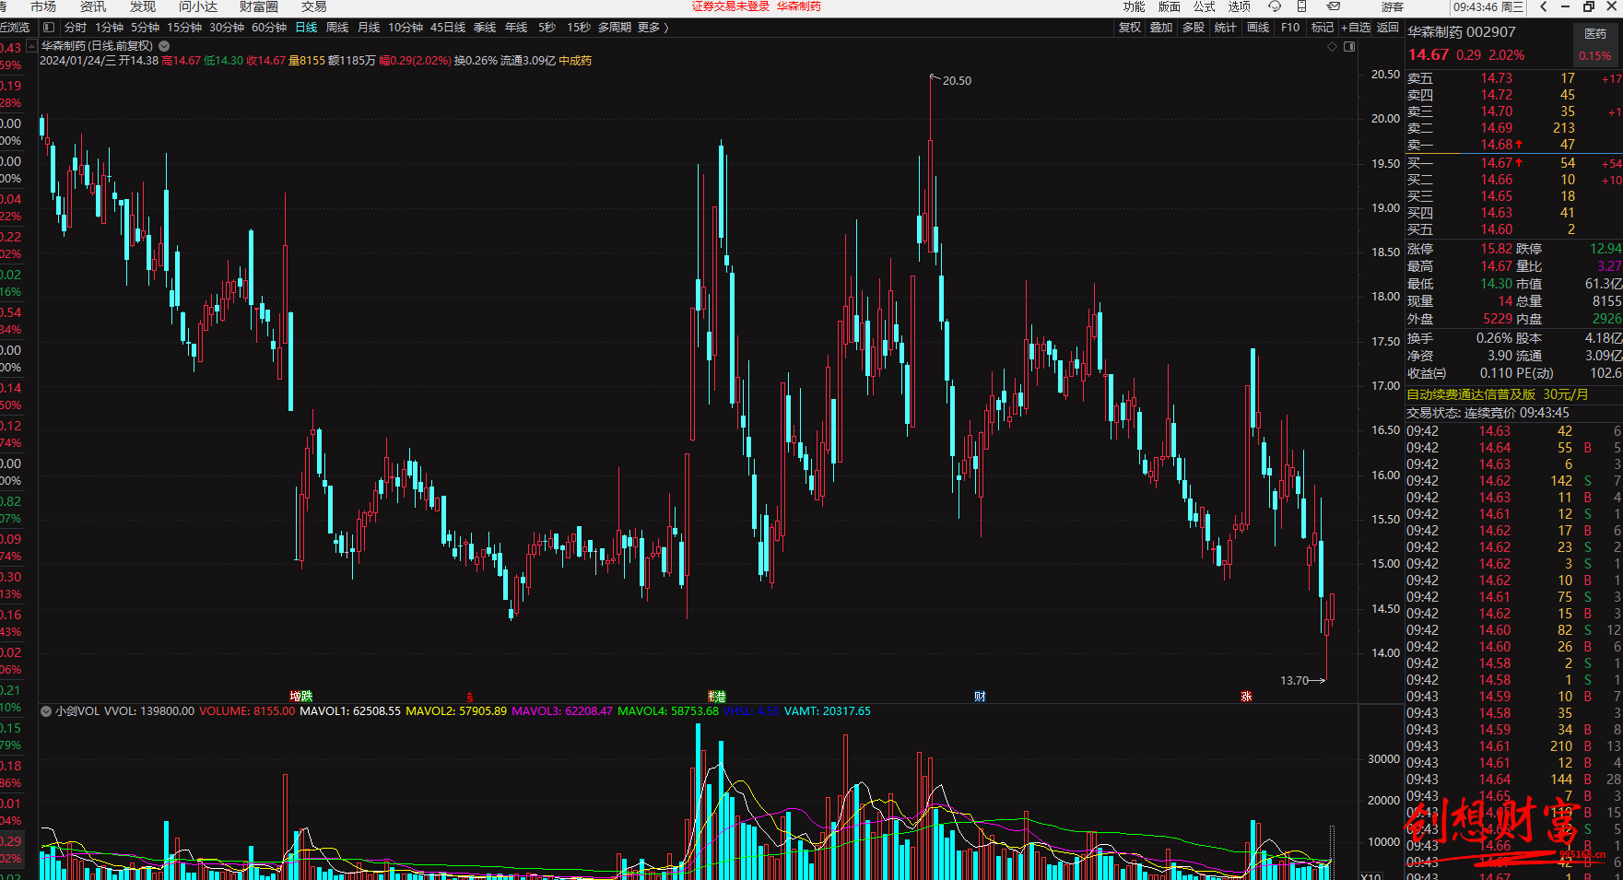The height and width of the screenshot is (880, 1623).
Task: Click the 涨 marker on the timeline
Action: [1246, 697]
